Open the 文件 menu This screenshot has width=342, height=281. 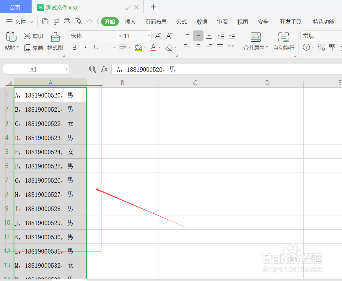point(19,22)
